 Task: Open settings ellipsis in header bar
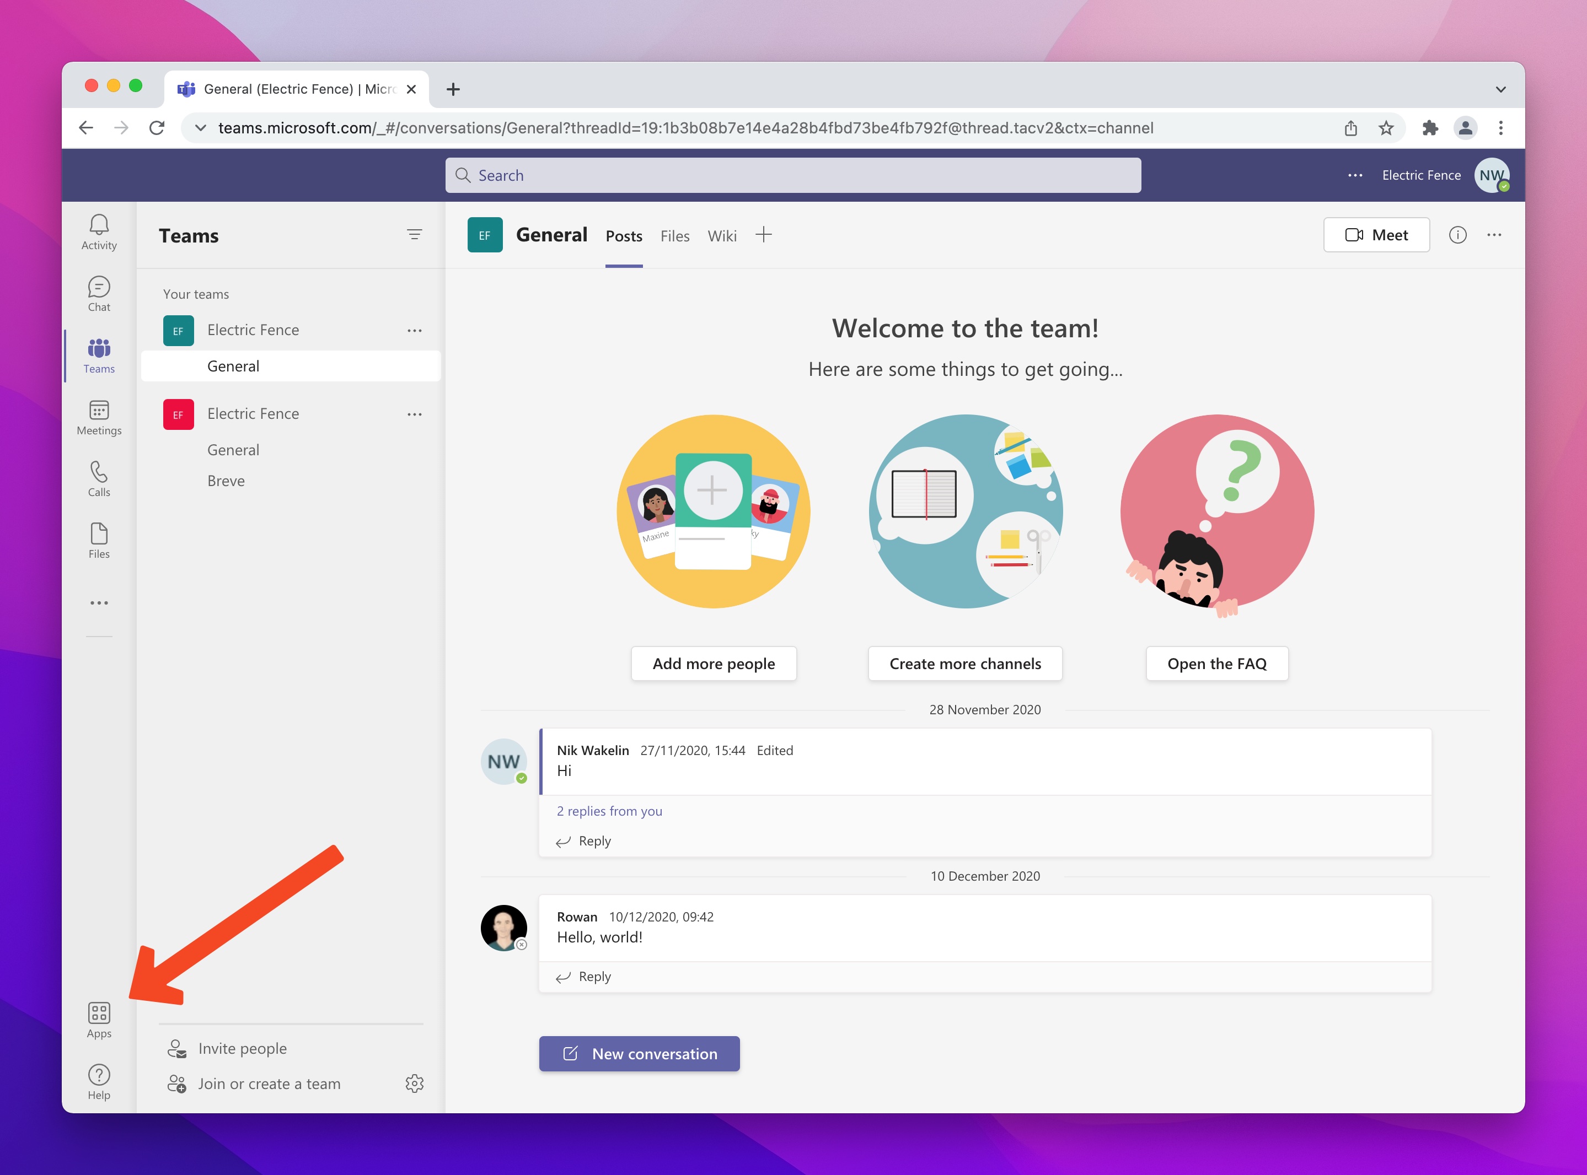(1355, 175)
